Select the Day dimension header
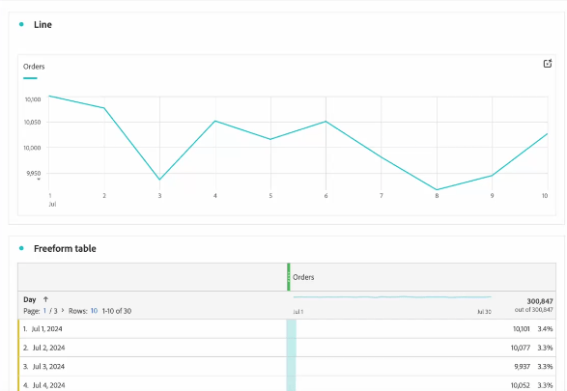 (30, 299)
